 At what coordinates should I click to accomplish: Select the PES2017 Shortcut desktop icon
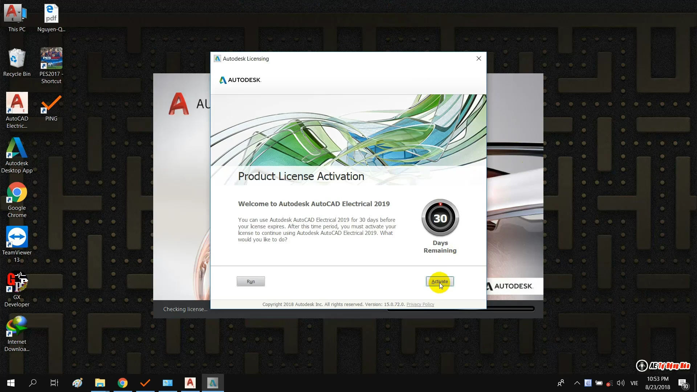tap(51, 66)
